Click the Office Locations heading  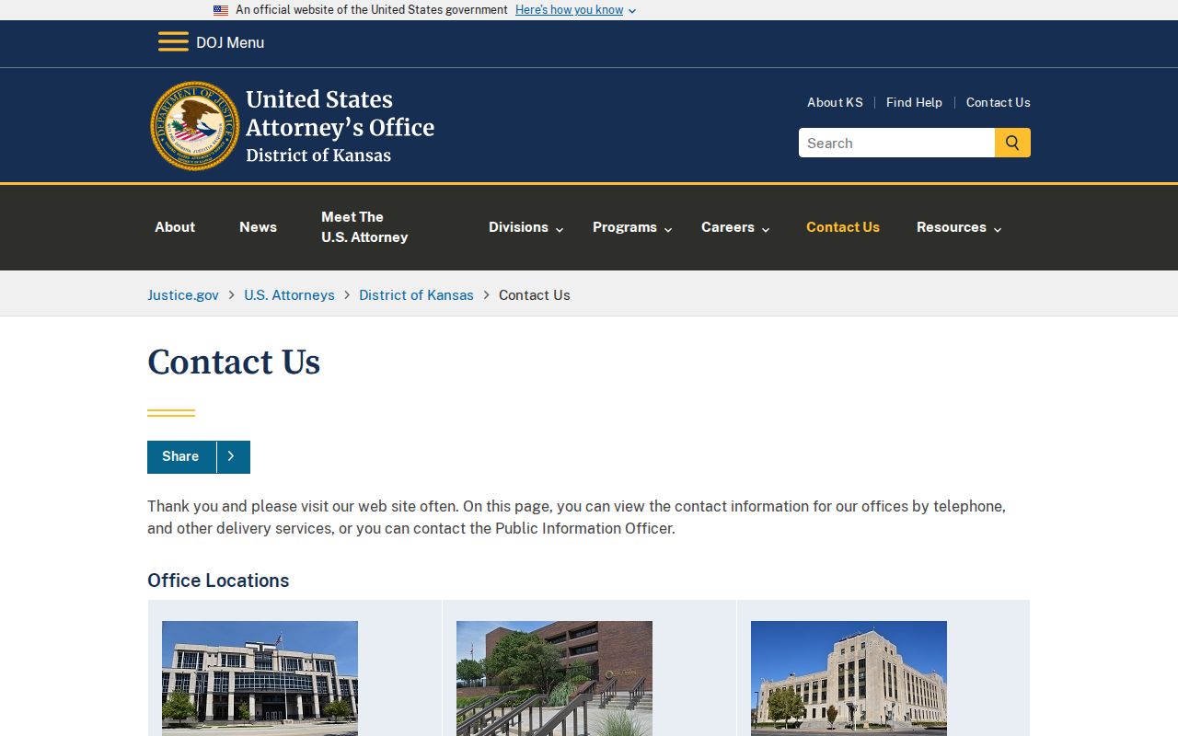[218, 581]
